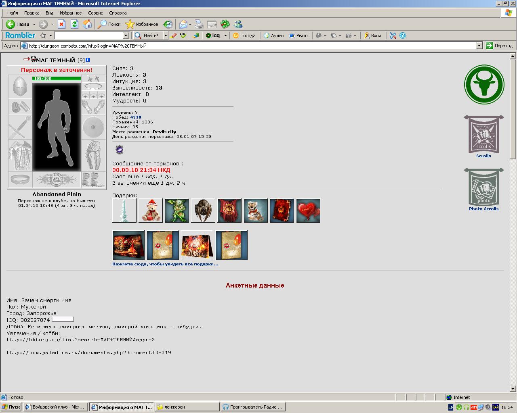Click the Найти! search button
This screenshot has height=413, width=517.
click(148, 35)
